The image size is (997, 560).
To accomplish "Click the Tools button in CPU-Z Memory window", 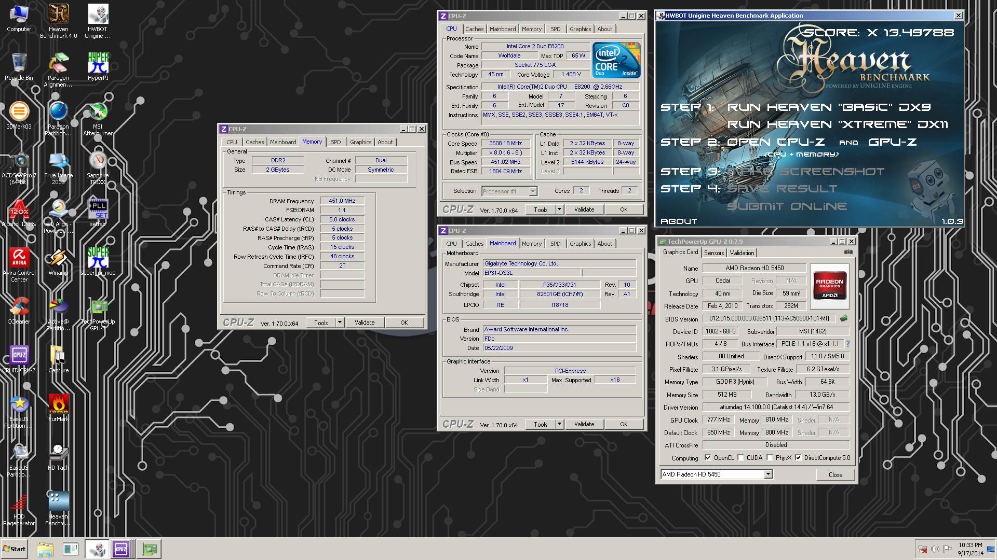I will pyautogui.click(x=321, y=323).
